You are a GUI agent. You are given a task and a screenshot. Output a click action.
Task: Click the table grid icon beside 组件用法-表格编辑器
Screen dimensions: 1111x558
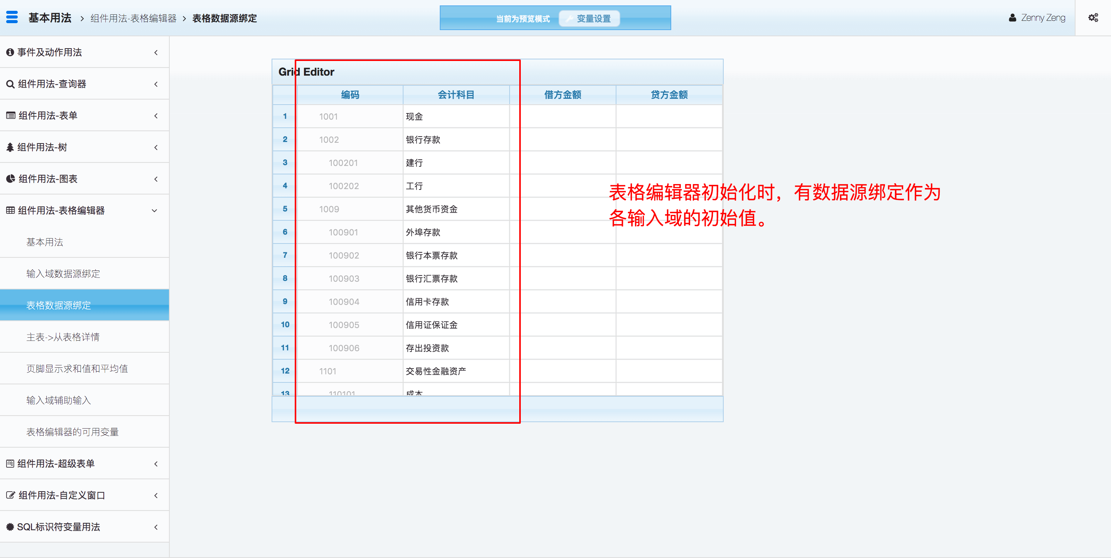tap(10, 211)
